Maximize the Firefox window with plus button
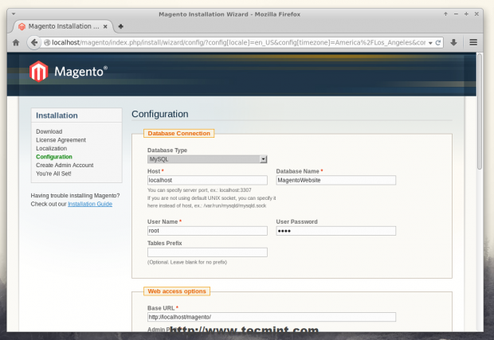 [x=466, y=14]
